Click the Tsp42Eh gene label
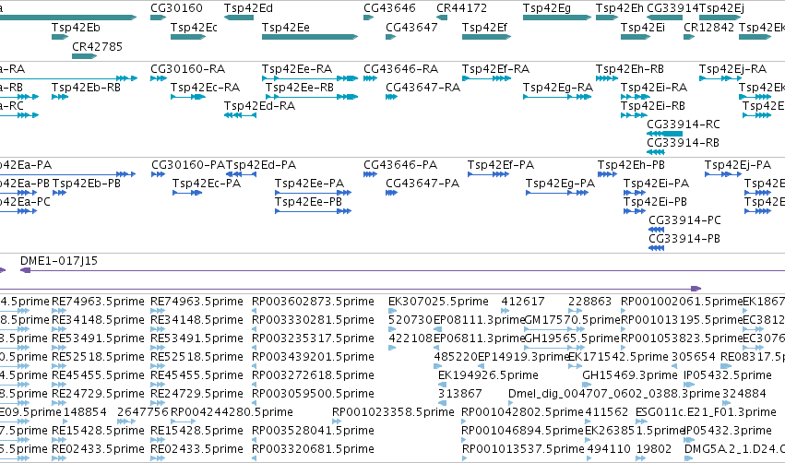 coord(620,8)
